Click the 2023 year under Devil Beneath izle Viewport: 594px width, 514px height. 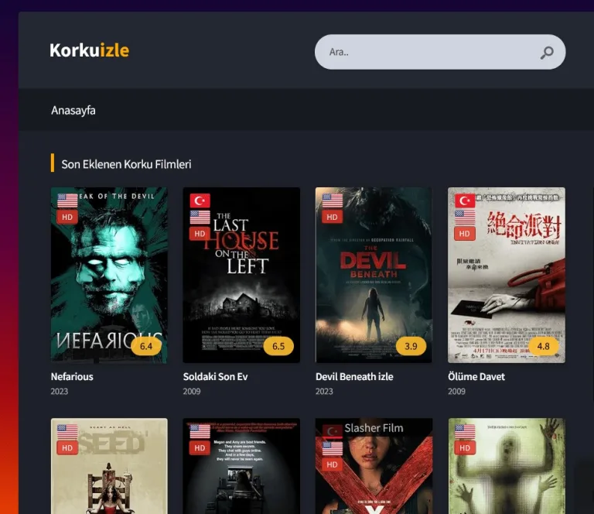(x=324, y=391)
